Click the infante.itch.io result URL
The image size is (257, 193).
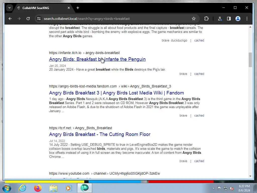84,53
